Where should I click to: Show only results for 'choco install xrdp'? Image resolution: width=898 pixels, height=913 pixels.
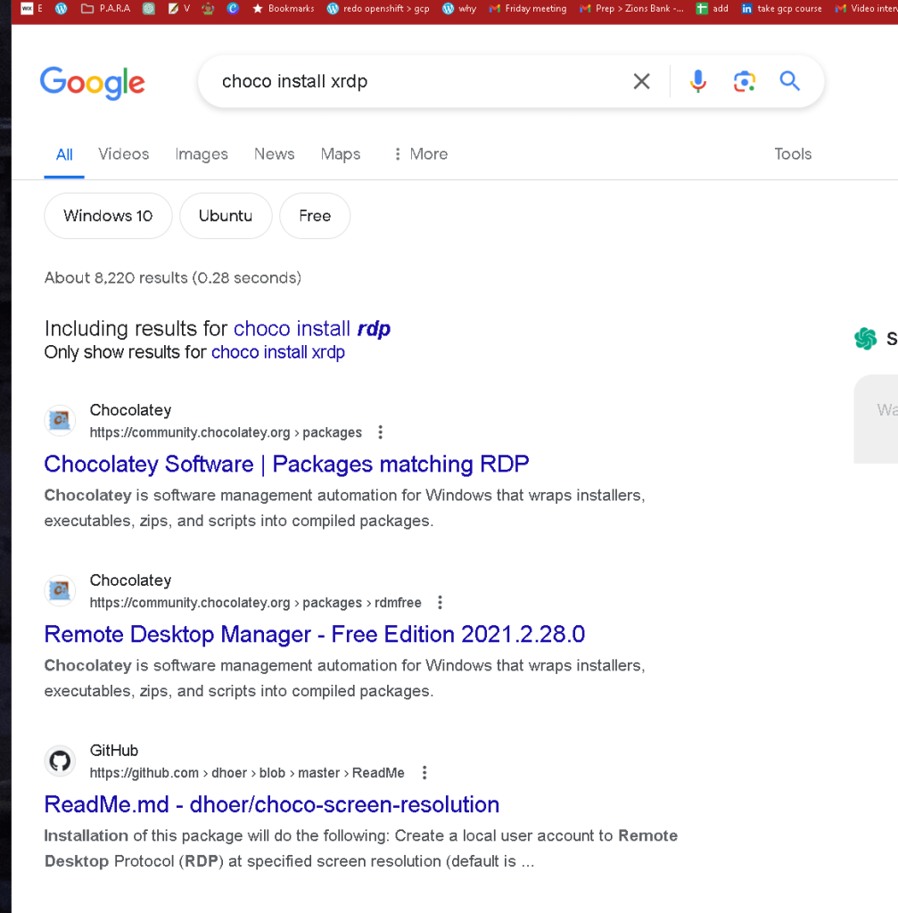pyautogui.click(x=278, y=352)
